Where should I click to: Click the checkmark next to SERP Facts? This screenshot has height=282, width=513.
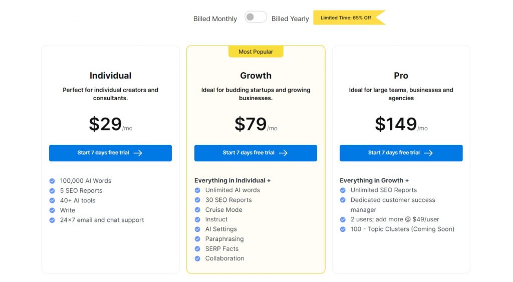click(197, 249)
